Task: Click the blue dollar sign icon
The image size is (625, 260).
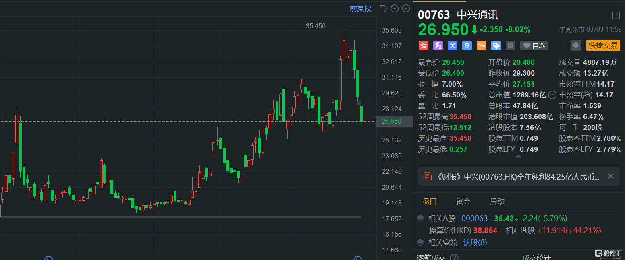Action: [x=467, y=45]
